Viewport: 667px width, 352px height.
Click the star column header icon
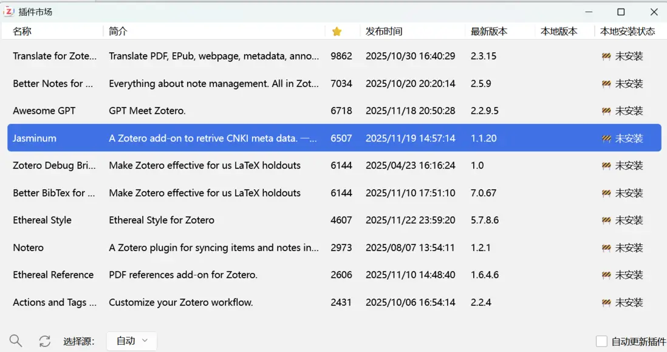337,32
